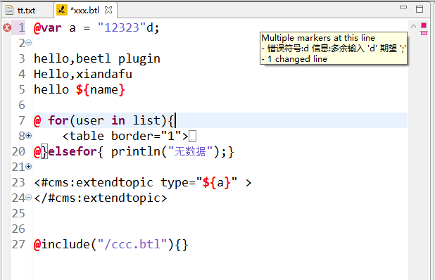
Task: Expand the folded block at line 21
Action: [x=28, y=167]
